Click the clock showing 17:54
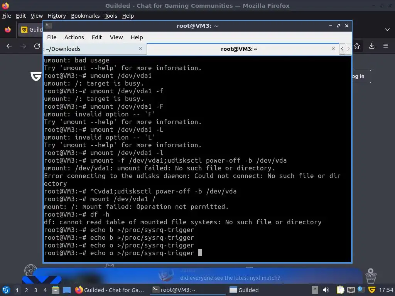This screenshot has width=395, height=296. [386, 290]
